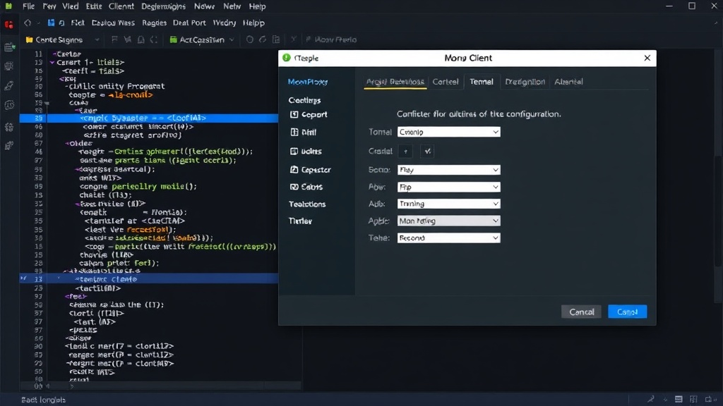Click the red icon atop the left sidebar
The width and height of the screenshot is (723, 406).
[x=8, y=25]
